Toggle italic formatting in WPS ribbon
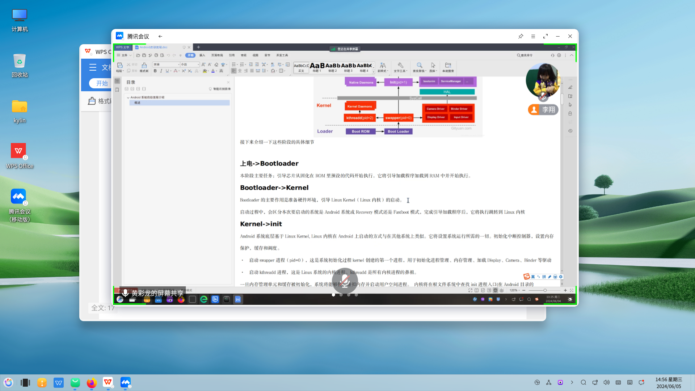 point(161,71)
